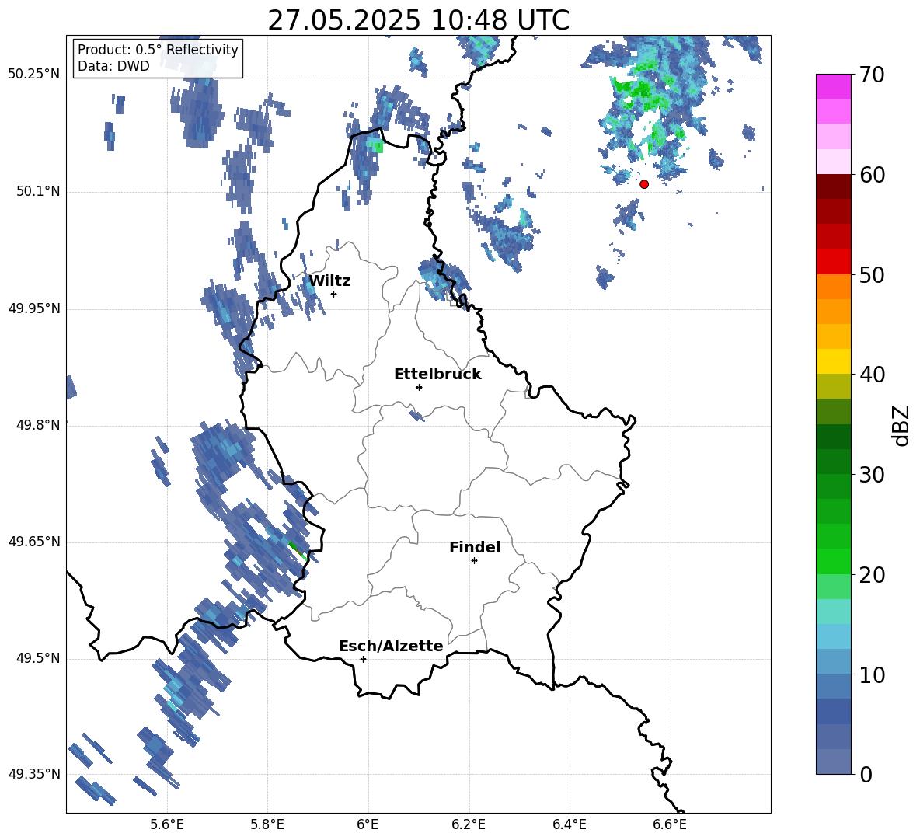Click the 5.6°E longitude label

[167, 824]
